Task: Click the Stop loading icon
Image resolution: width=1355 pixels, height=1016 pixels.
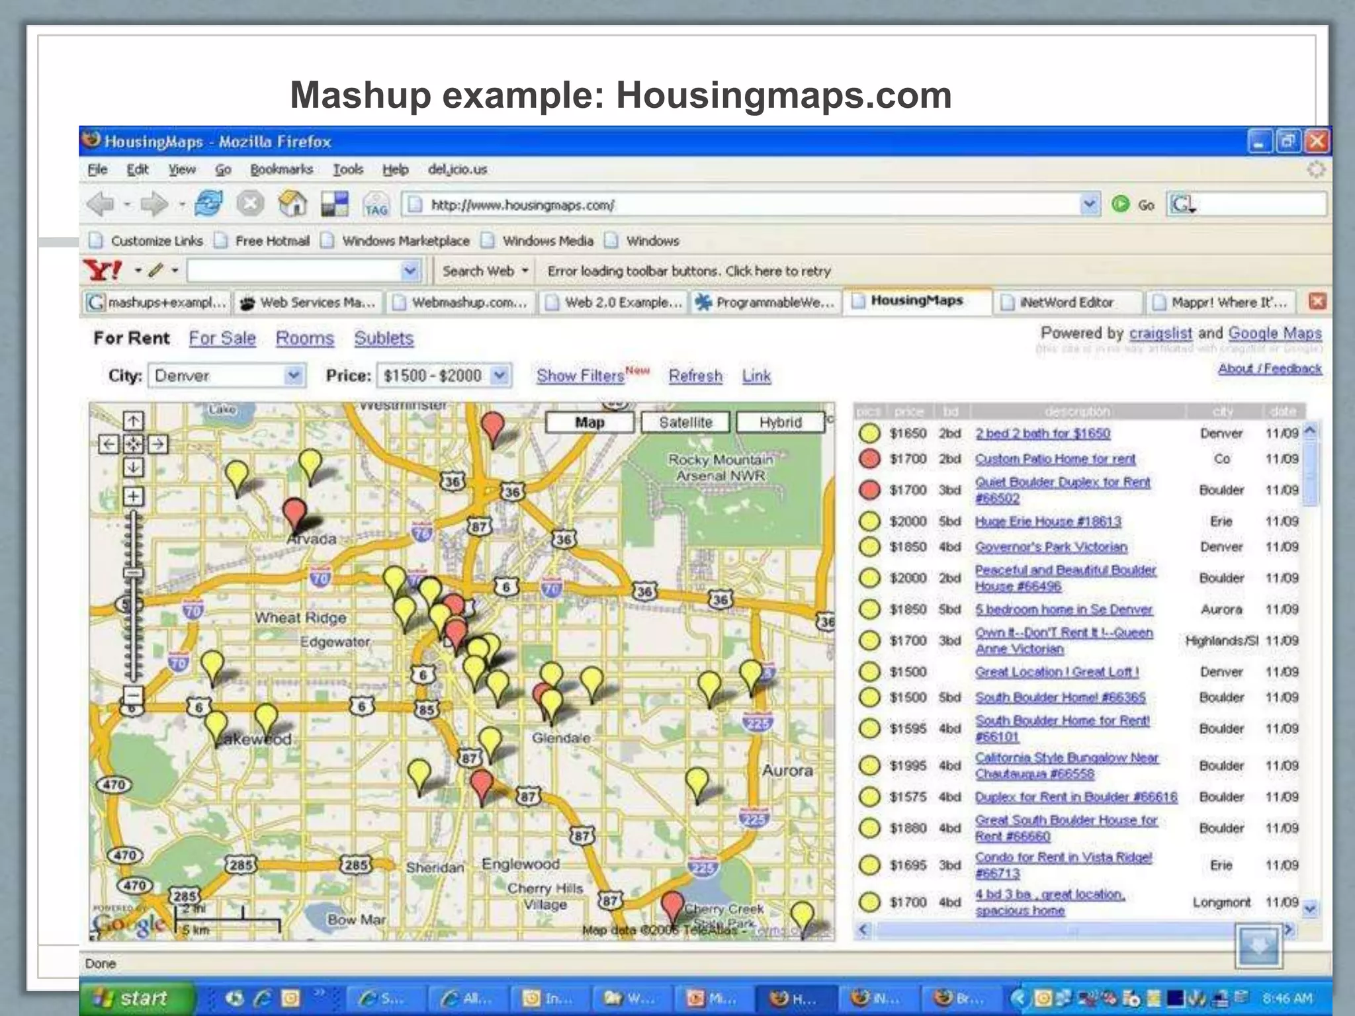Action: pos(250,204)
